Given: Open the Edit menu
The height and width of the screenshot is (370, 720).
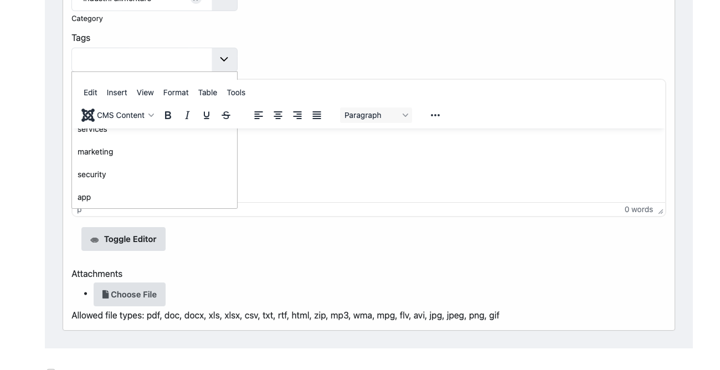Looking at the screenshot, I should tap(90, 92).
